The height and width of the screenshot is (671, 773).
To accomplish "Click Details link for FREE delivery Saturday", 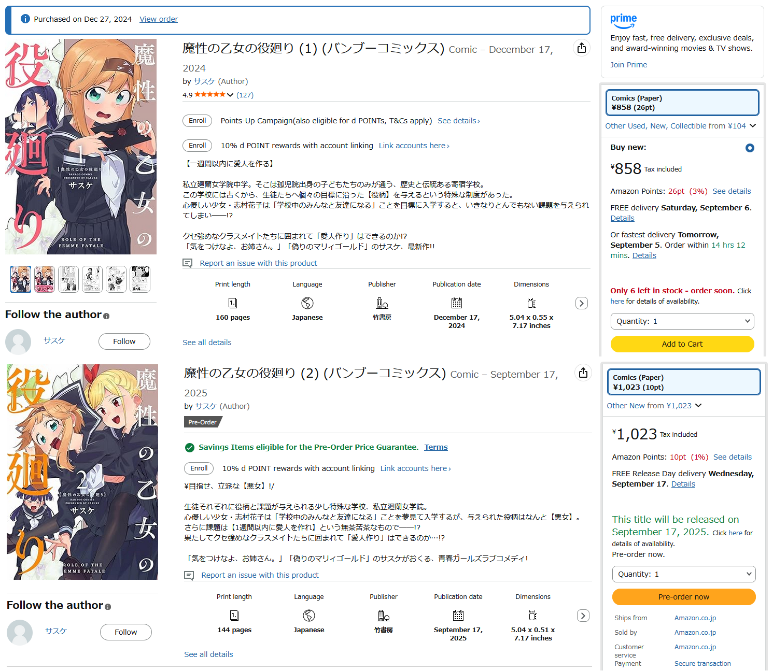I will 622,218.
